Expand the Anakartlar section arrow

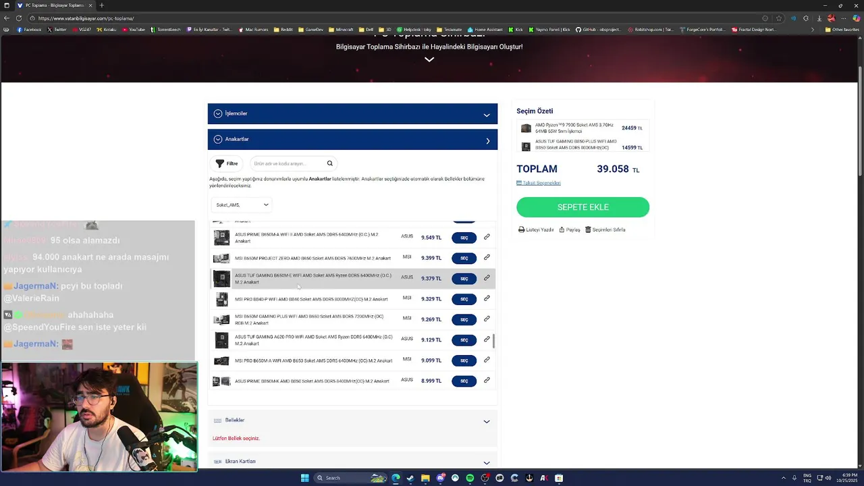coord(487,140)
